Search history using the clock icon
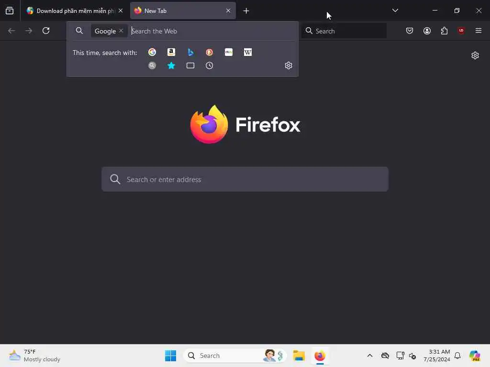 (210, 65)
